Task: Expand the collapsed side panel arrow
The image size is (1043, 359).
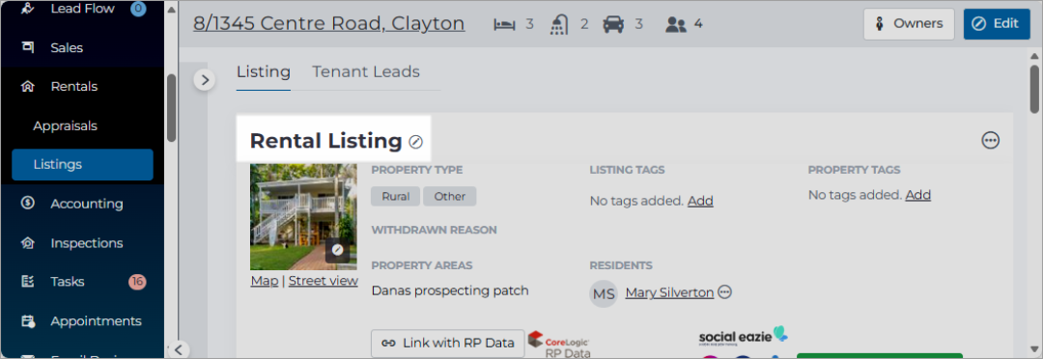Action: pyautogui.click(x=205, y=80)
